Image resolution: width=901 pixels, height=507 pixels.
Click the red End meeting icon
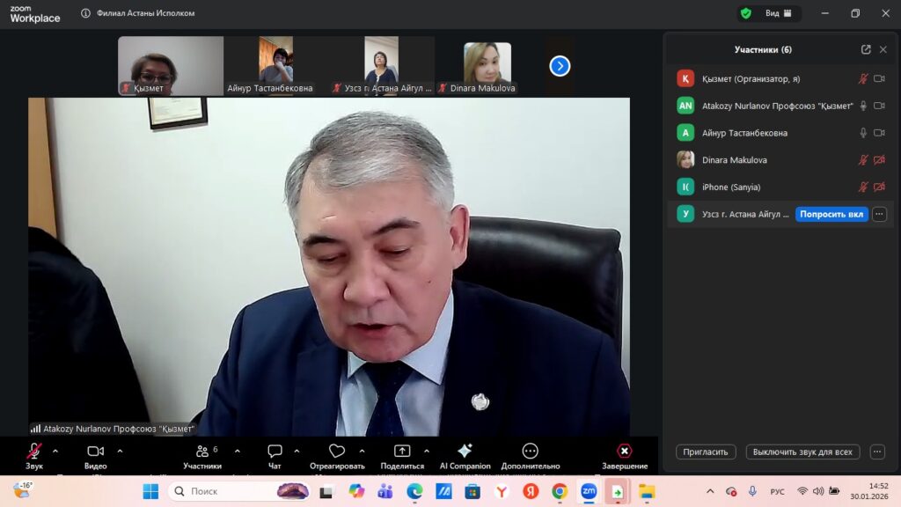625,452
